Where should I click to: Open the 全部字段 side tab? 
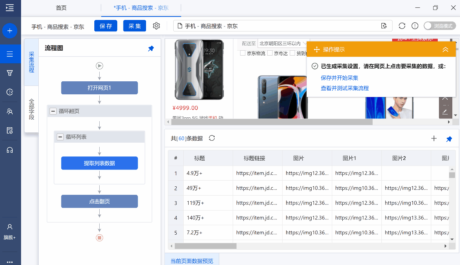[31, 109]
